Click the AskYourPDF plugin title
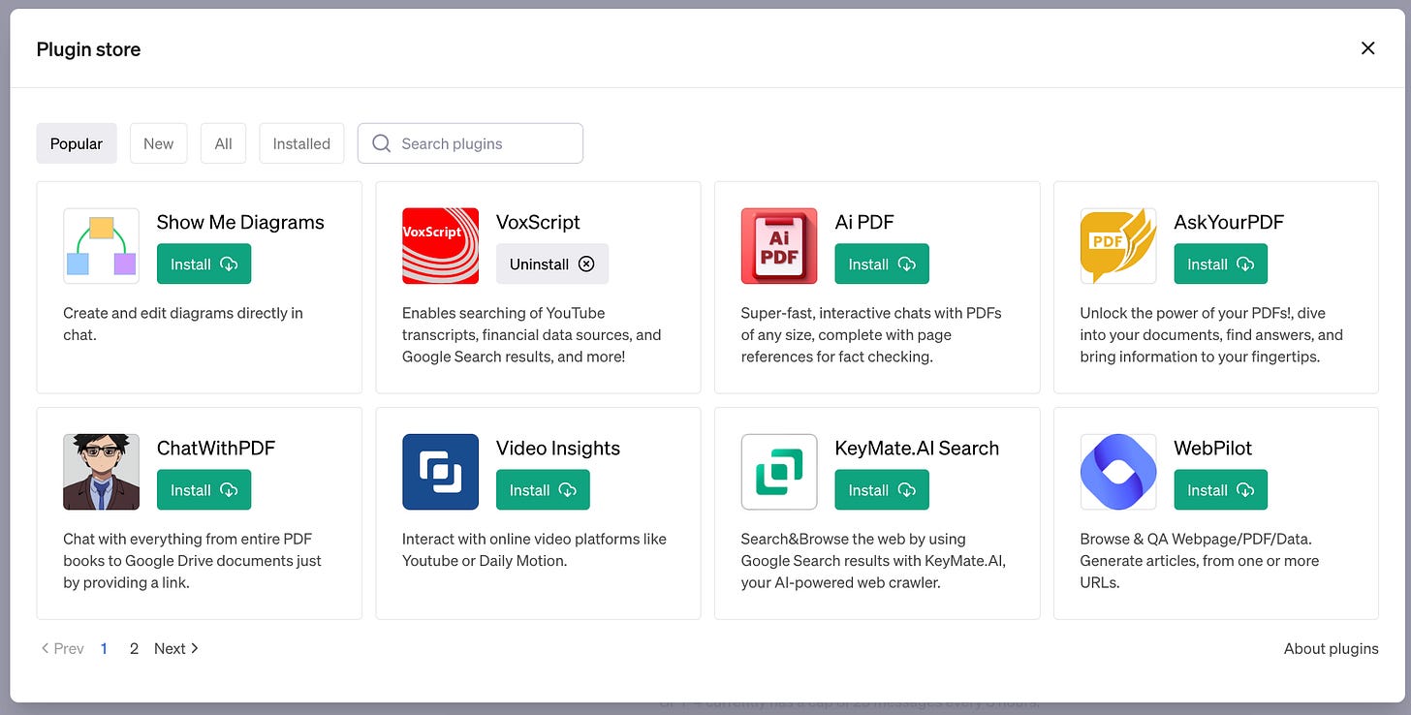The height and width of the screenshot is (715, 1411). (x=1229, y=222)
